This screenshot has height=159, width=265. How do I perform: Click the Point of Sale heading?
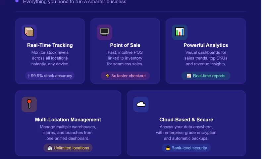tap(125, 45)
